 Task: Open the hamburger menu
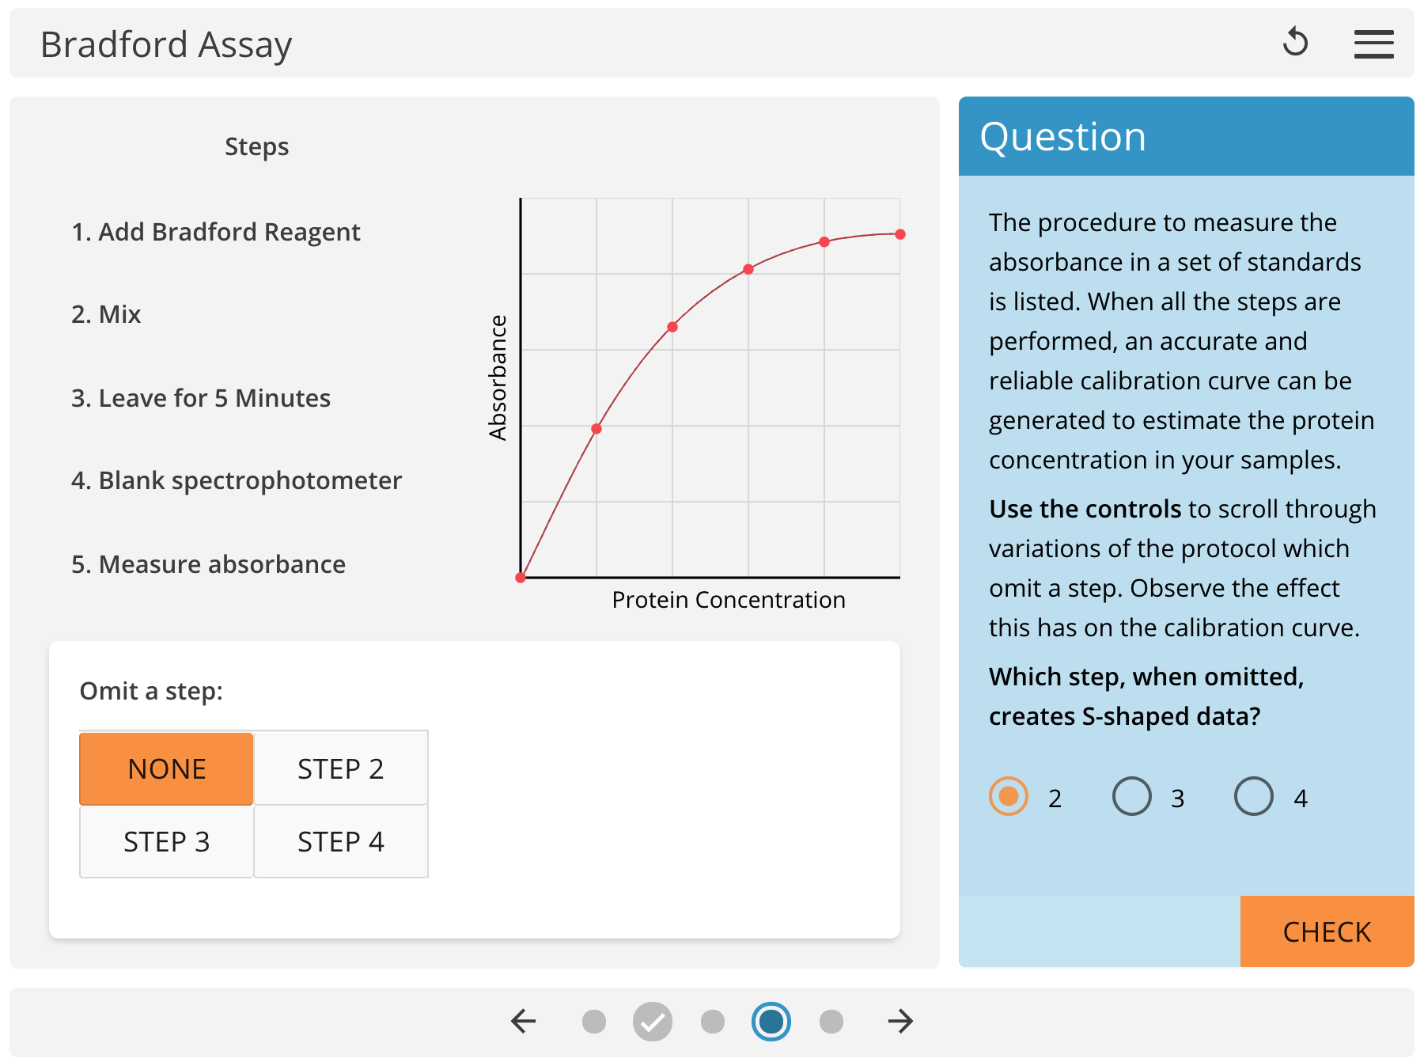tap(1374, 44)
